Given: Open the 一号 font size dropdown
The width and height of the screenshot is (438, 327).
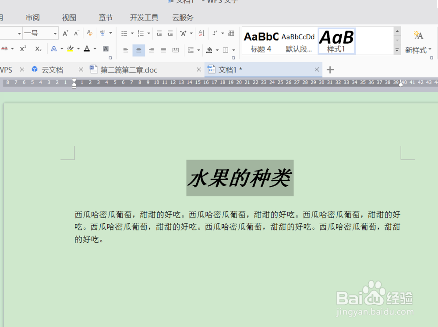Looking at the screenshot, I should 55,33.
